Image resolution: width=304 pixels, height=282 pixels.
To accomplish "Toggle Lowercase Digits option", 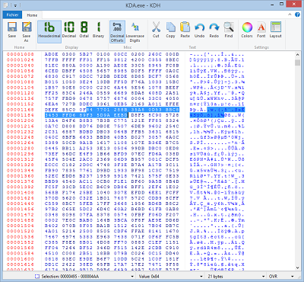I will click(135, 32).
